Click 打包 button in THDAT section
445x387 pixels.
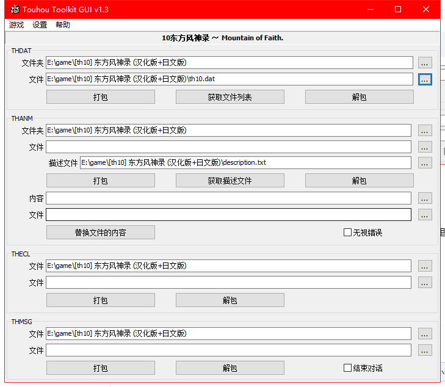tap(101, 97)
